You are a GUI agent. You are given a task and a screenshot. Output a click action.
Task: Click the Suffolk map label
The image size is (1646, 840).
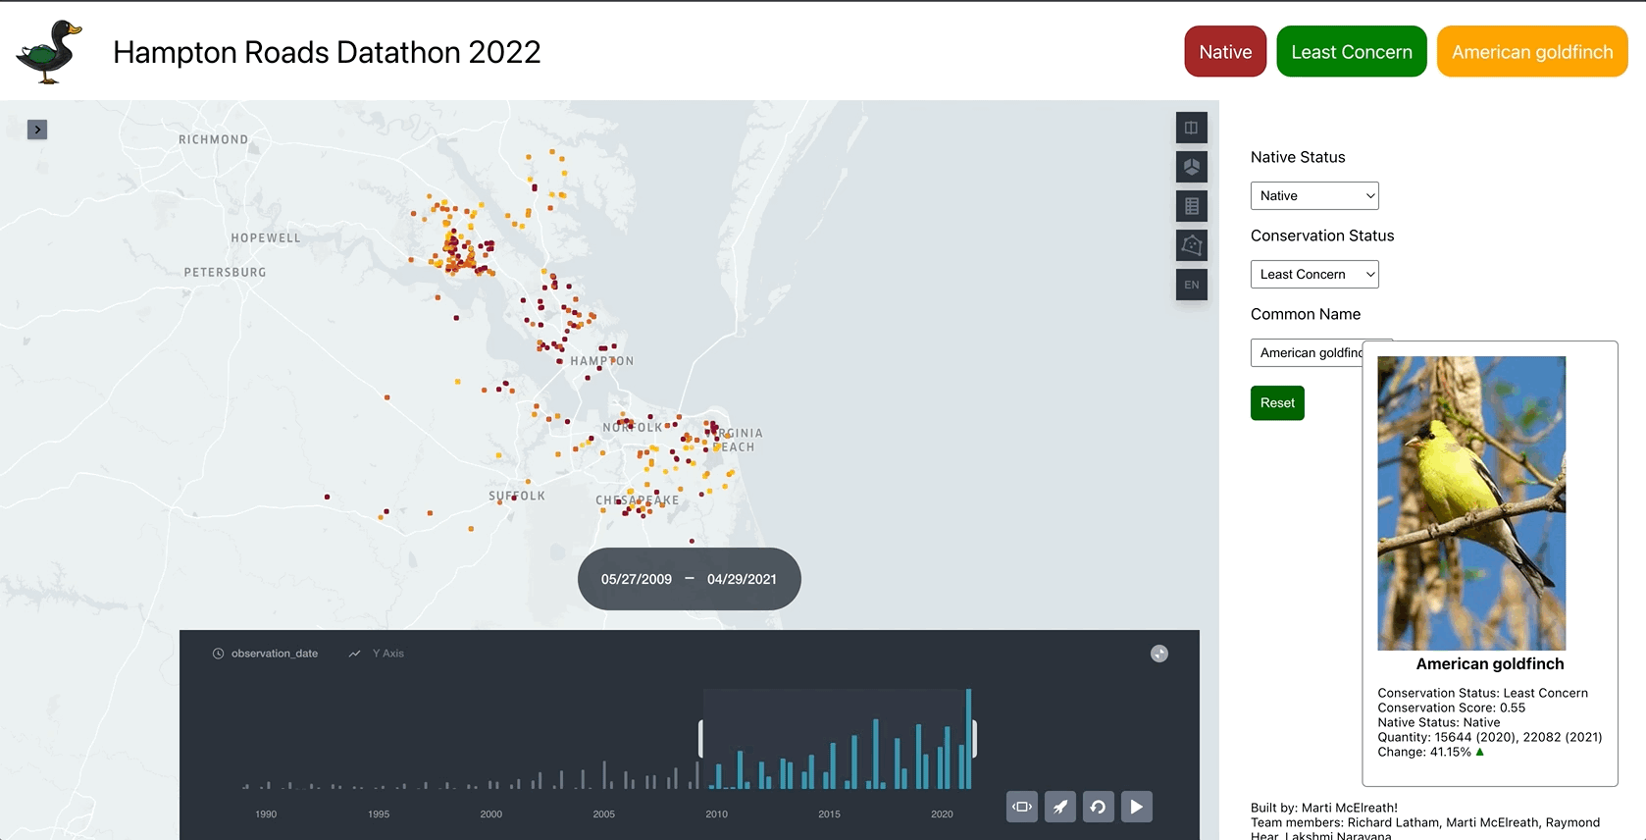click(517, 496)
